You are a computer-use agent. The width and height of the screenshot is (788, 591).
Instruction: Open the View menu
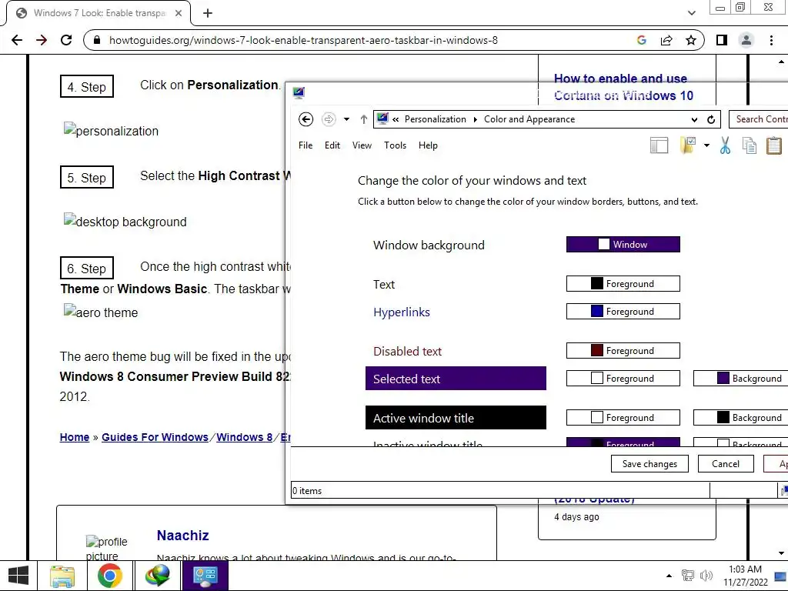(x=362, y=145)
